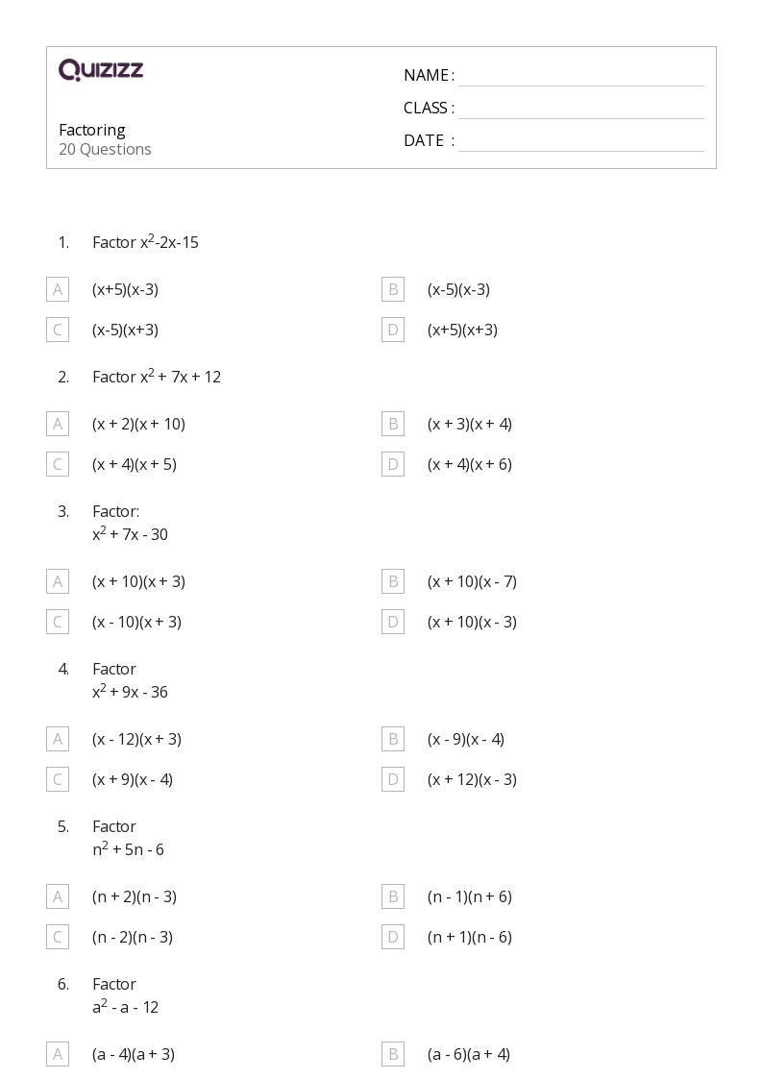
Task: Mark box A next to (x + 2)(x + 10)
Action: click(x=58, y=424)
